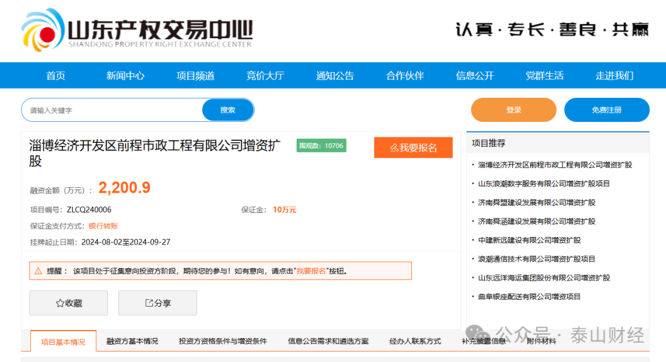Click the keyword search input field
Viewport: 666px width, 362px height.
(x=111, y=110)
